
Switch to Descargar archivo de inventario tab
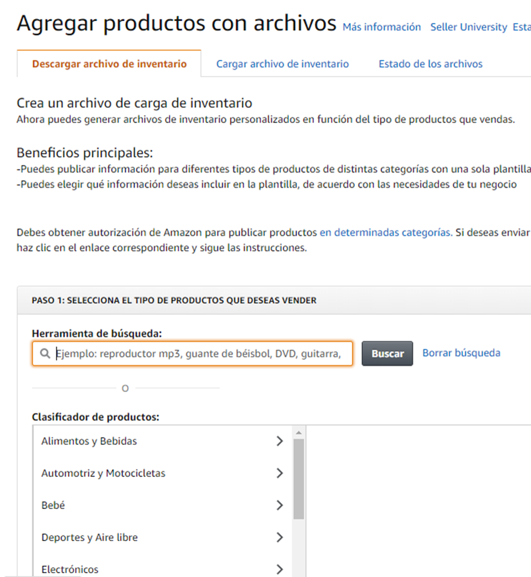click(x=109, y=64)
